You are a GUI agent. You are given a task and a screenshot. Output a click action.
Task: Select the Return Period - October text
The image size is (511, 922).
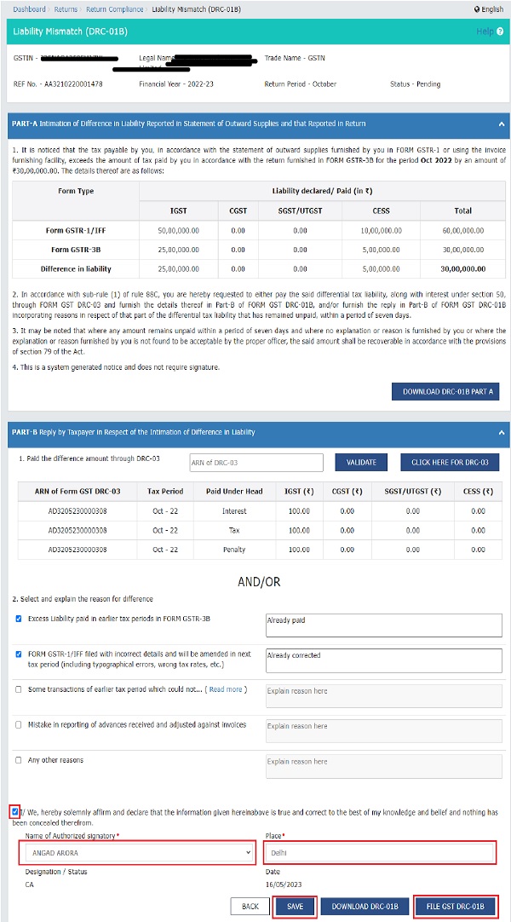point(300,84)
